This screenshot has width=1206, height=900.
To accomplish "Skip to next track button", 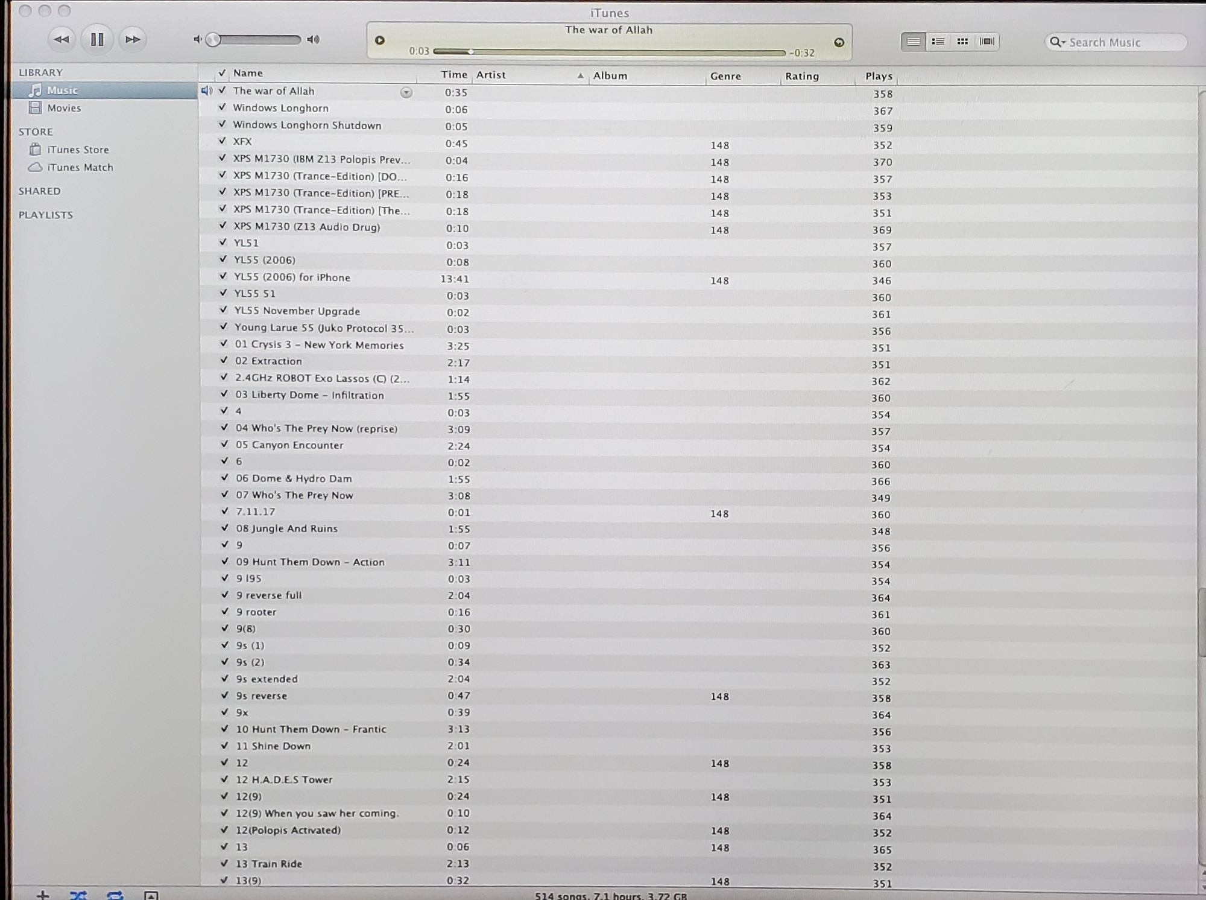I will (133, 40).
